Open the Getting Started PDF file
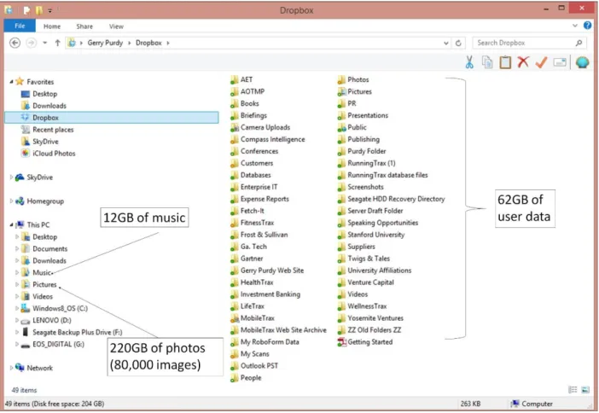This screenshot has height=413, width=599. click(365, 342)
